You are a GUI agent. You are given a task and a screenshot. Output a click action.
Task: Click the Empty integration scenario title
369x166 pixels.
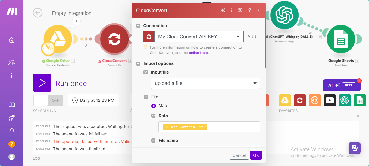(72, 13)
